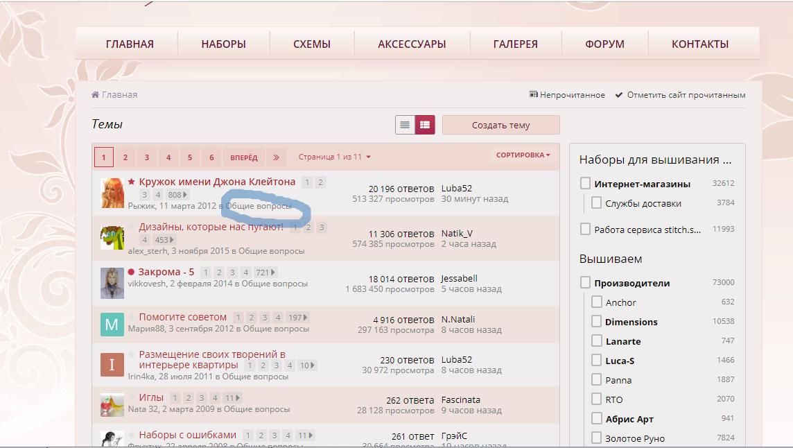Tick the Dimensions checkbox
Image resolution: width=793 pixels, height=448 pixels.
pyautogui.click(x=597, y=322)
